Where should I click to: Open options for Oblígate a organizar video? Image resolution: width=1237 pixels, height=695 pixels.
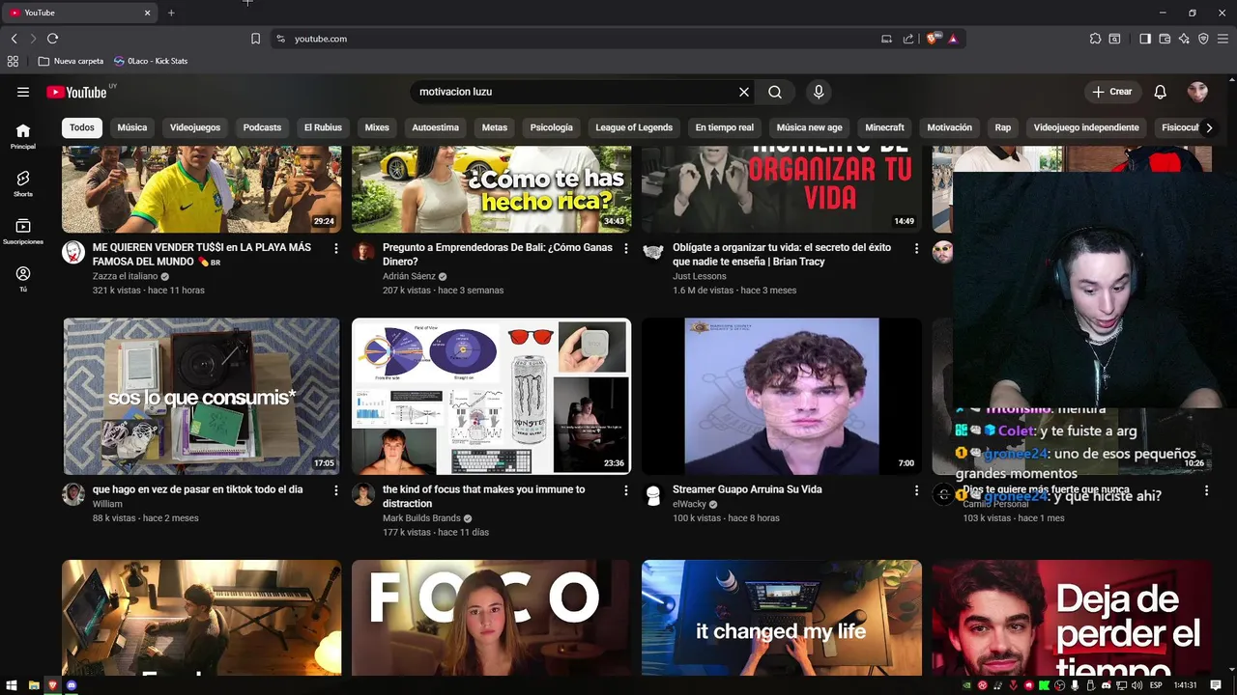(x=916, y=248)
